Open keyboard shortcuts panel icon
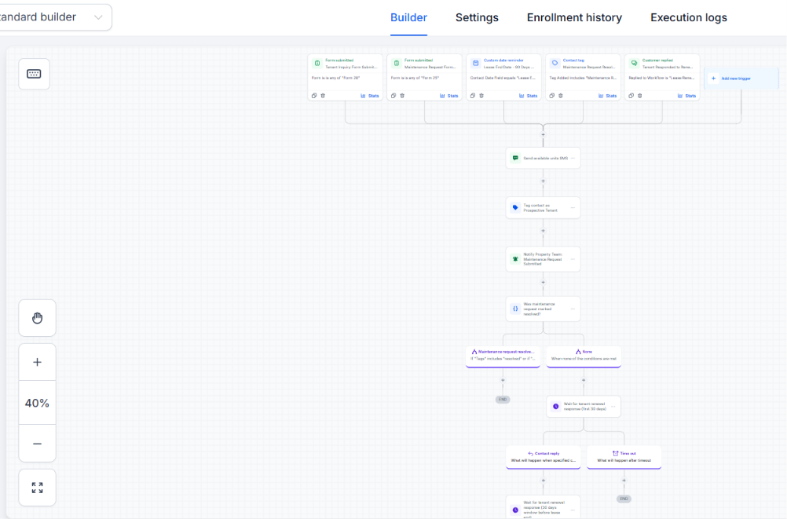Viewport: 787px width, 519px height. coord(34,74)
